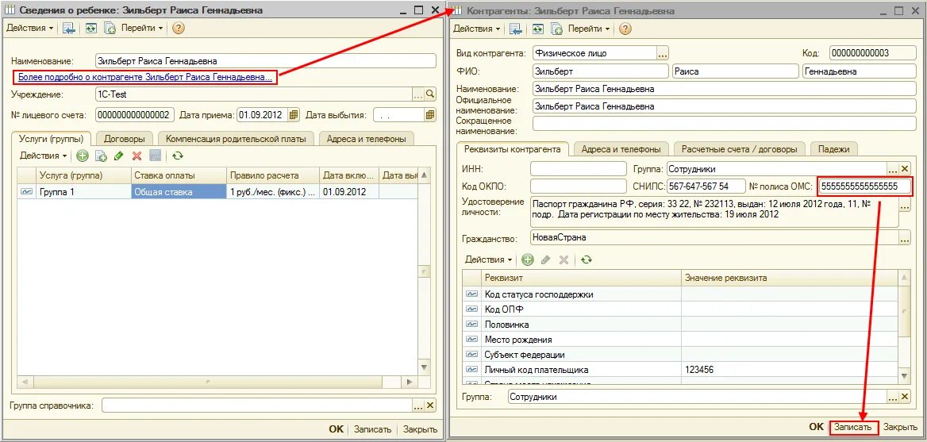The height and width of the screenshot is (442, 927).
Task: Click ellipsis button for Вид контрагента
Action: pos(663,53)
